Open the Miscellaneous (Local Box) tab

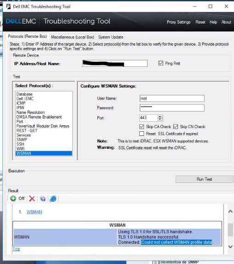pyautogui.click(x=73, y=37)
